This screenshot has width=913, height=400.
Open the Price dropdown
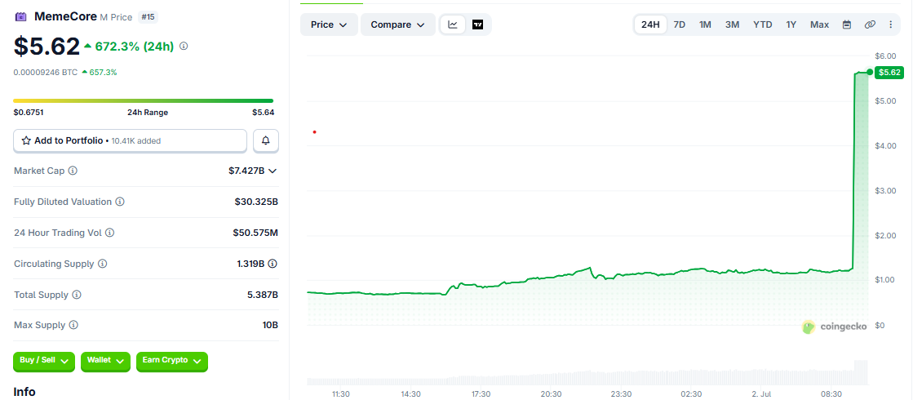pyautogui.click(x=329, y=24)
